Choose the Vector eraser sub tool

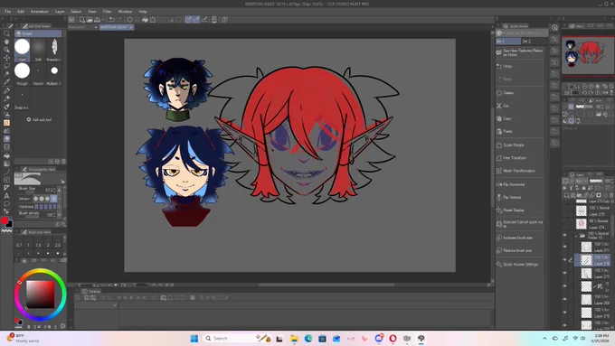pos(38,74)
